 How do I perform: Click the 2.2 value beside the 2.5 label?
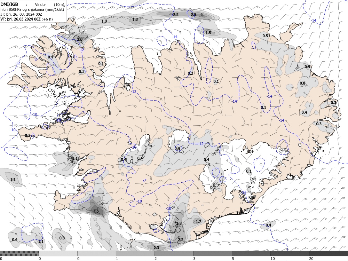point(176,15)
